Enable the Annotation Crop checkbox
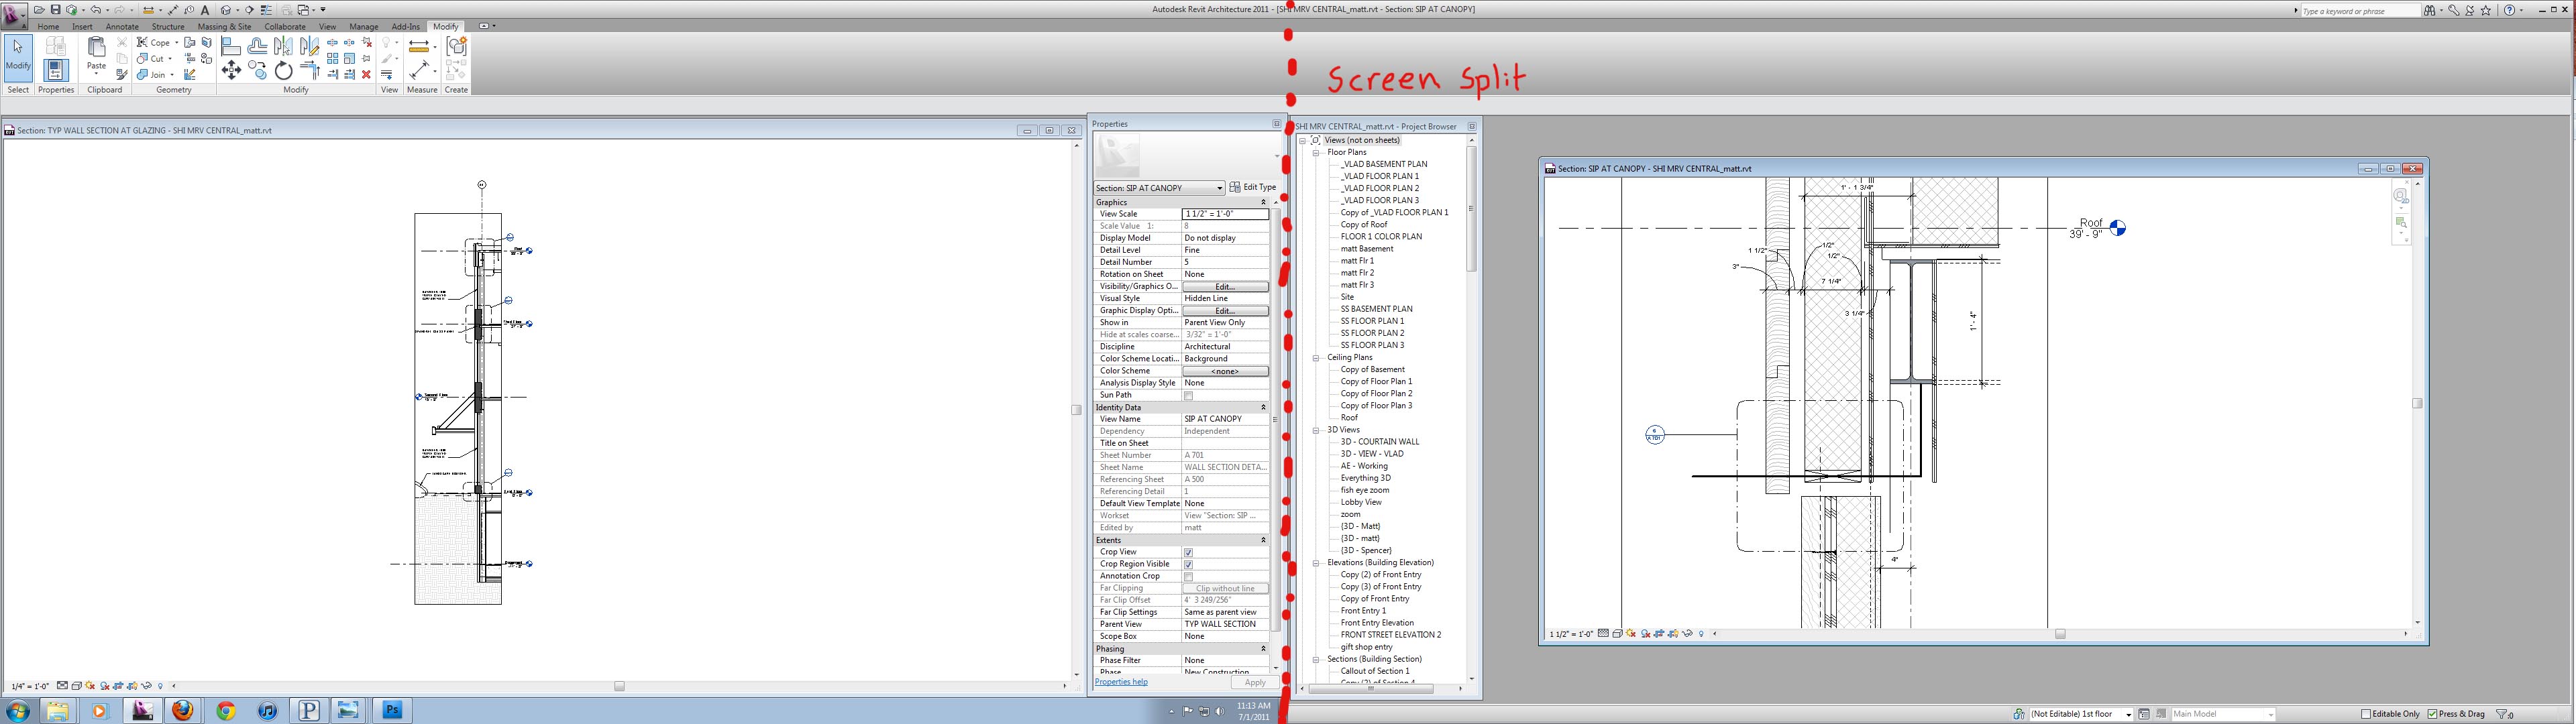This screenshot has width=2576, height=724. click(1188, 576)
